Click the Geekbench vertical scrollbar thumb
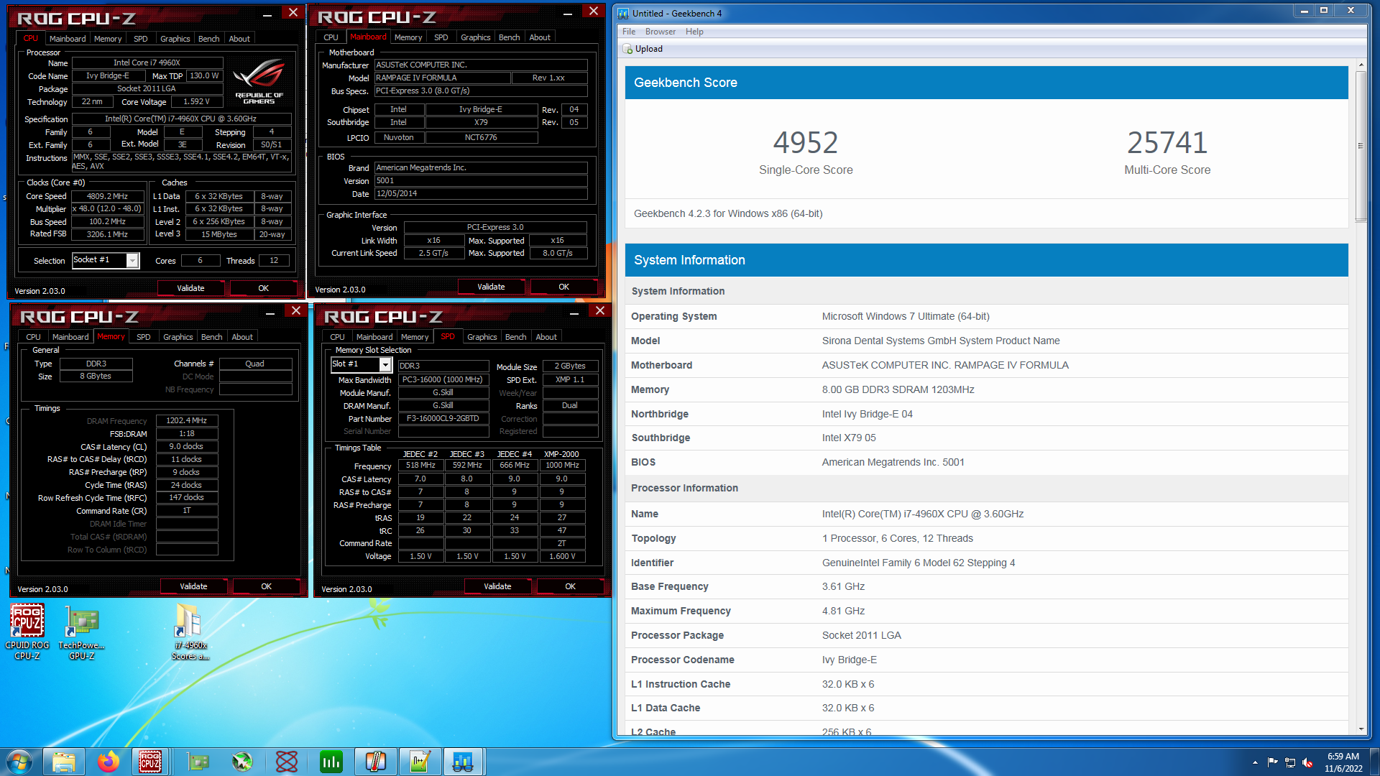Viewport: 1380px width, 776px height. point(1361,147)
